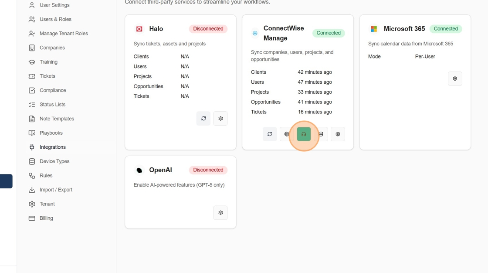Click the green headset icon button
488x273 pixels.
pyautogui.click(x=304, y=134)
